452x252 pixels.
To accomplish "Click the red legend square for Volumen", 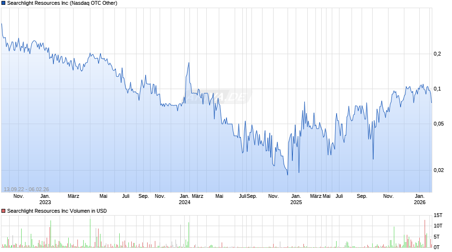I will tap(3, 211).
